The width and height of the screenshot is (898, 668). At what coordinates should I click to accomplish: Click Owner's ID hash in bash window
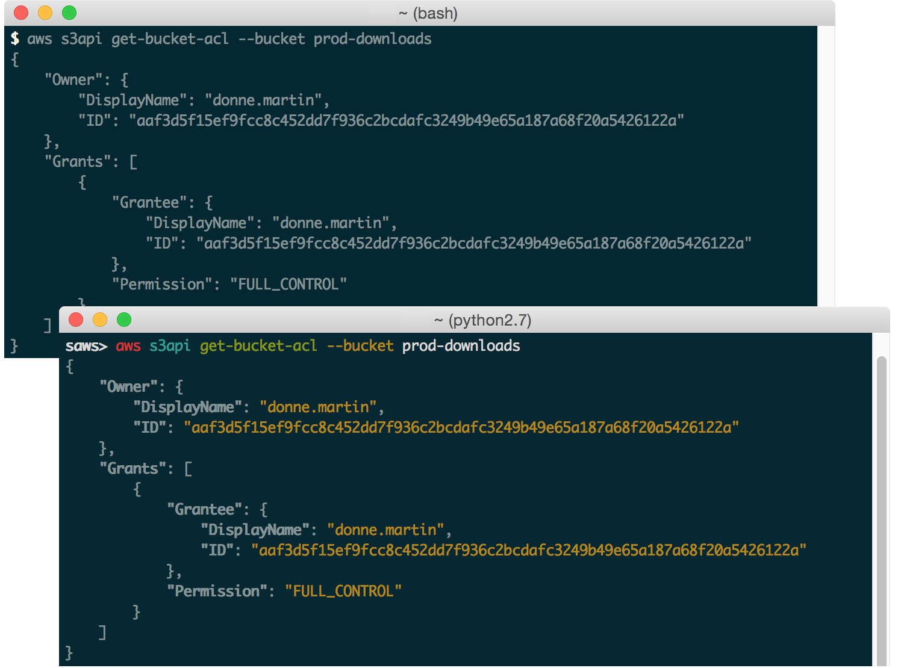tap(407, 120)
